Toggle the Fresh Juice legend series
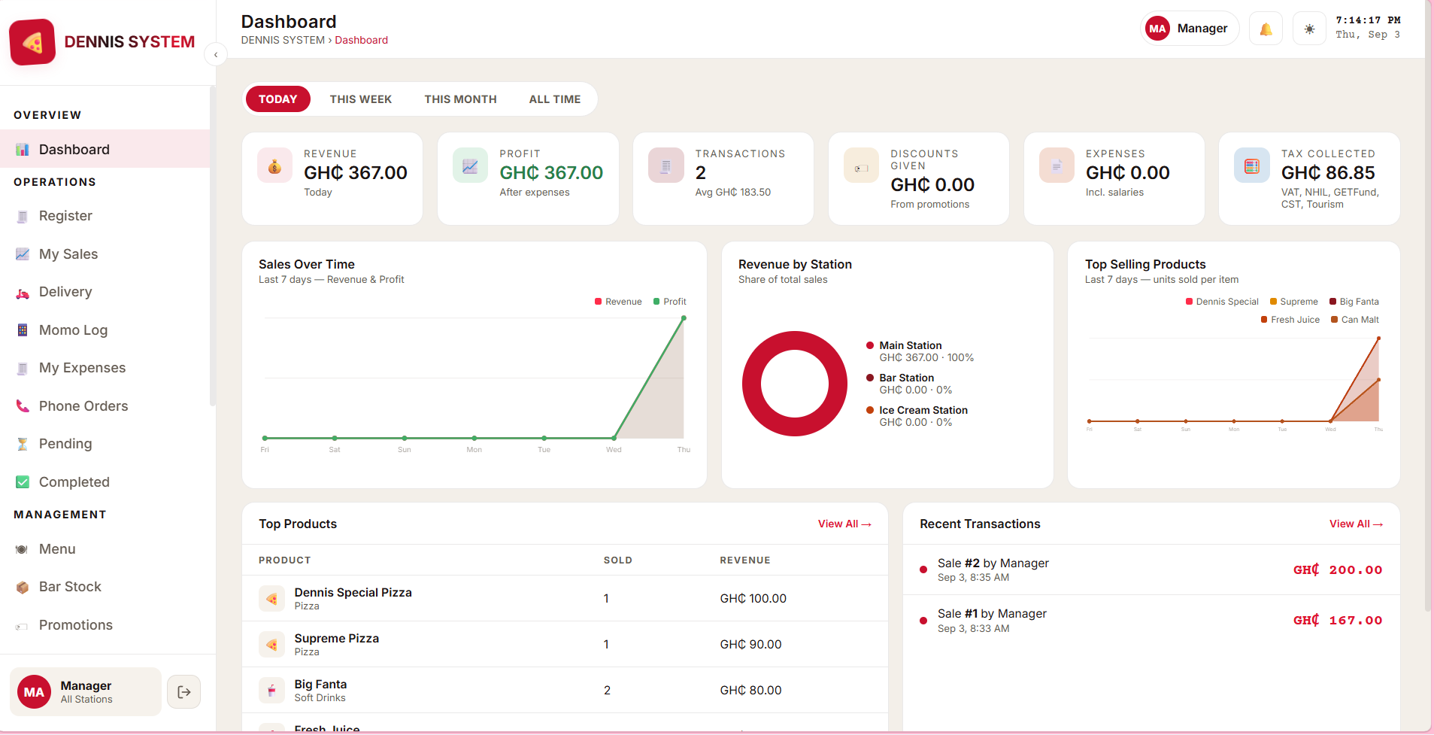Image resolution: width=1434 pixels, height=735 pixels. point(1290,320)
